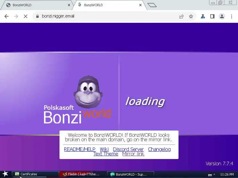238x178 pixels.
Task: Switch to the Filebin taskbar window
Action: tap(83, 174)
